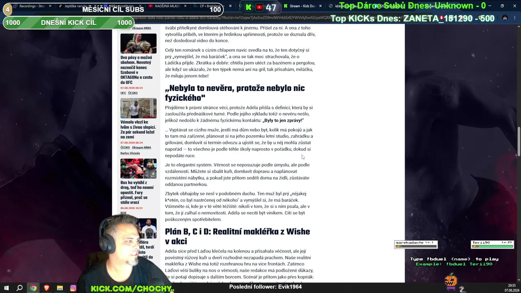
Task: Switch to the 'NADĚJNÁ MLADÁ' YouTube tab
Action: point(167,6)
